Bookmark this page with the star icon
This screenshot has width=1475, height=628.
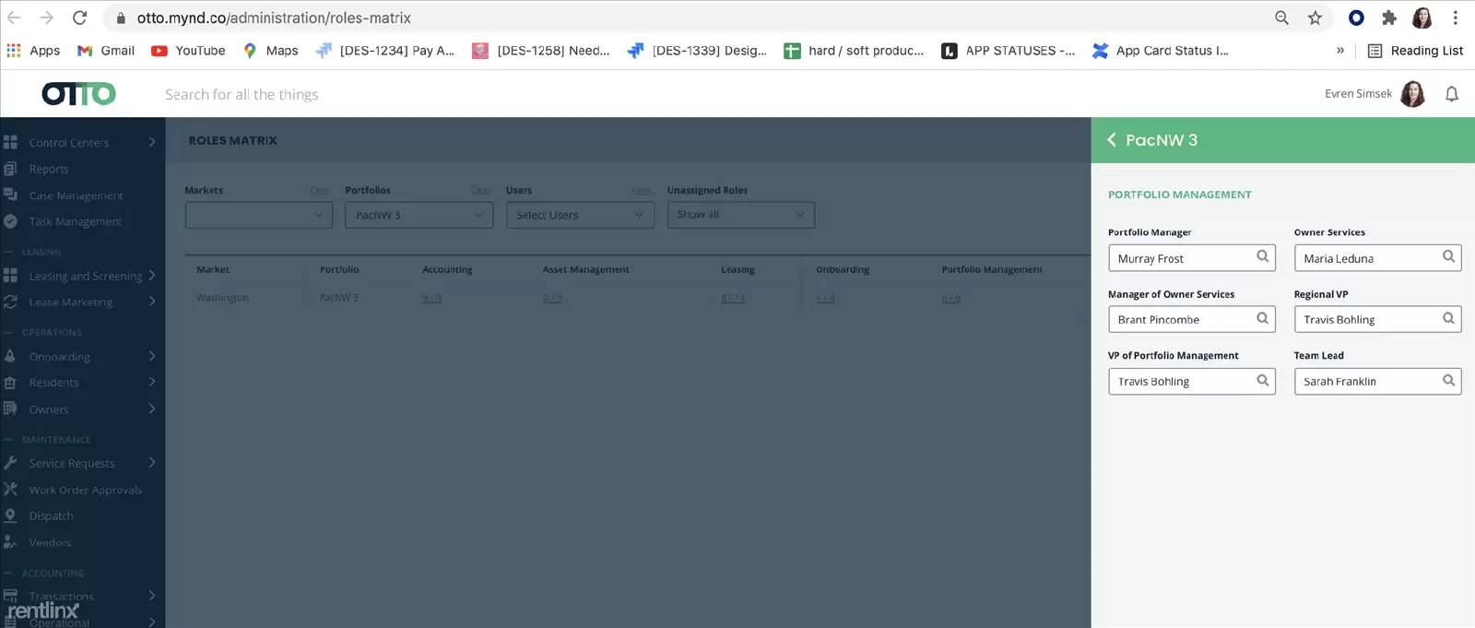(1315, 18)
